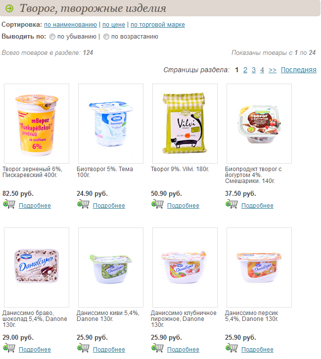Sort products 'по наименованию'
This screenshot has width=321, height=359.
(70, 25)
